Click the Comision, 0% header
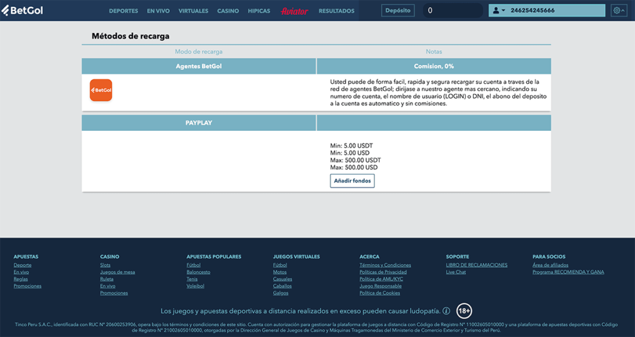 coord(433,66)
